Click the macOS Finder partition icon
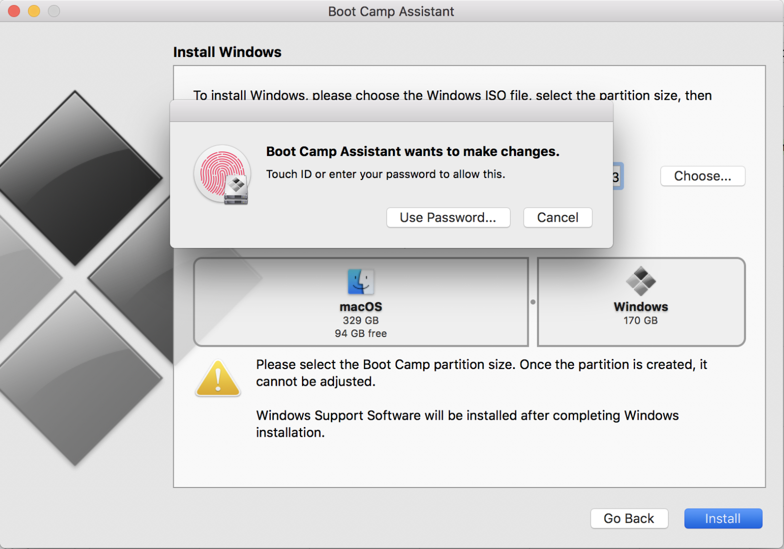This screenshot has width=784, height=549. 361,282
